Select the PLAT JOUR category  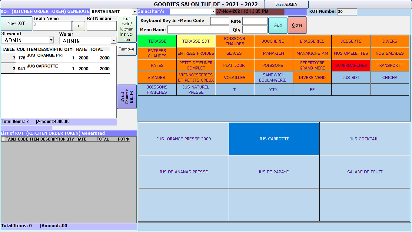[234, 65]
